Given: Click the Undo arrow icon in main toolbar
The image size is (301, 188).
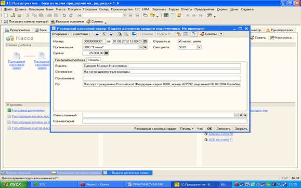Looking at the screenshot, I should point(64,16).
